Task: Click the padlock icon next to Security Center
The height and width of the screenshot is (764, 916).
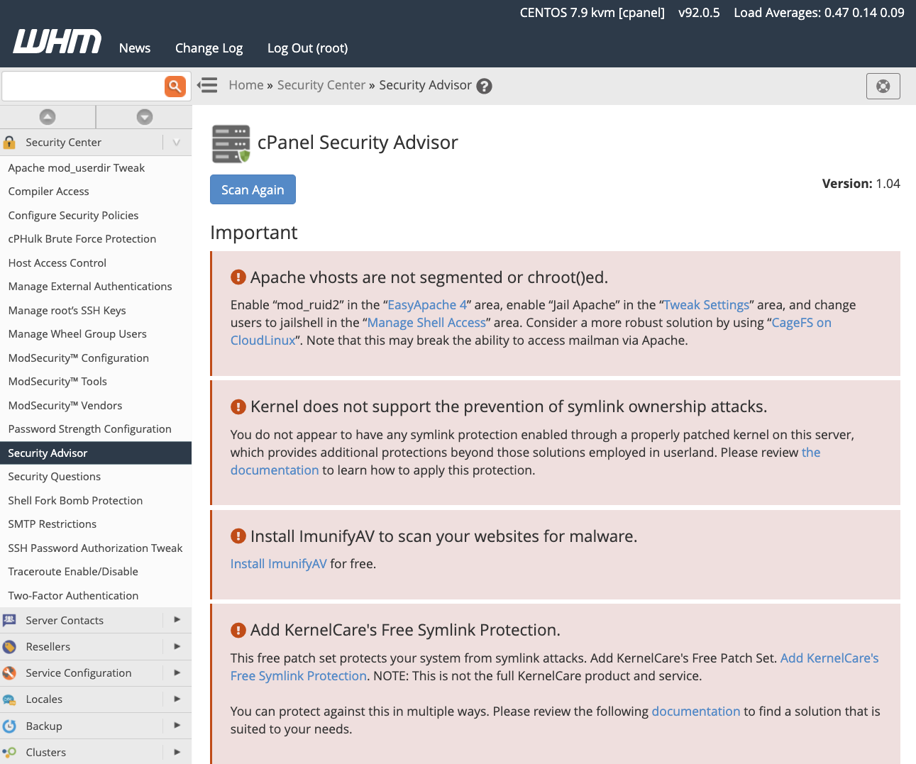Action: 9,142
